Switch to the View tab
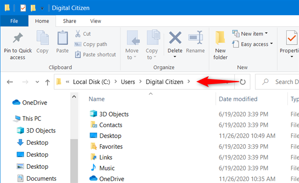299x183 pixels. point(96,21)
